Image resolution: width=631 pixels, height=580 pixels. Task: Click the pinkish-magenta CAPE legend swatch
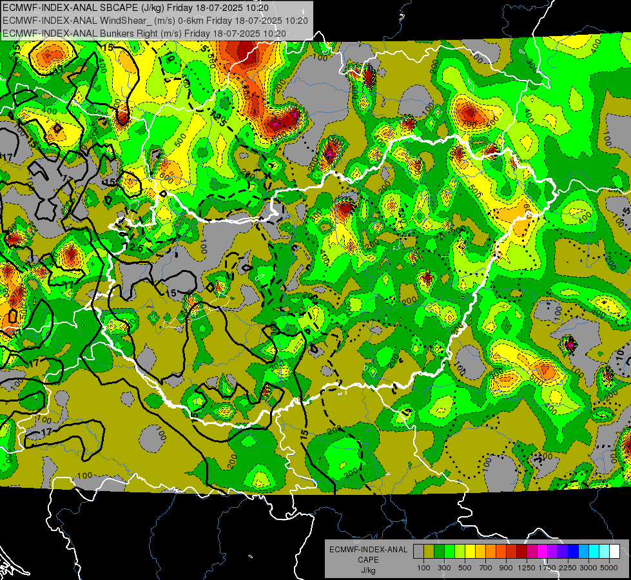point(532,552)
